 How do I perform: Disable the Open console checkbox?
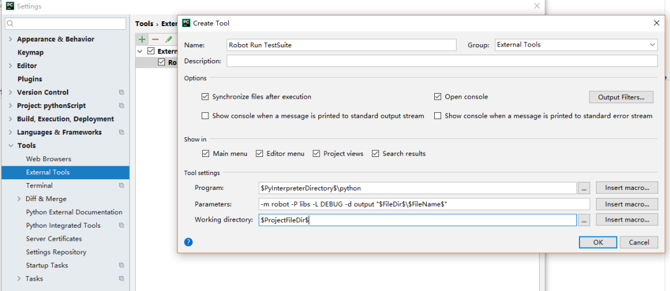click(x=437, y=97)
